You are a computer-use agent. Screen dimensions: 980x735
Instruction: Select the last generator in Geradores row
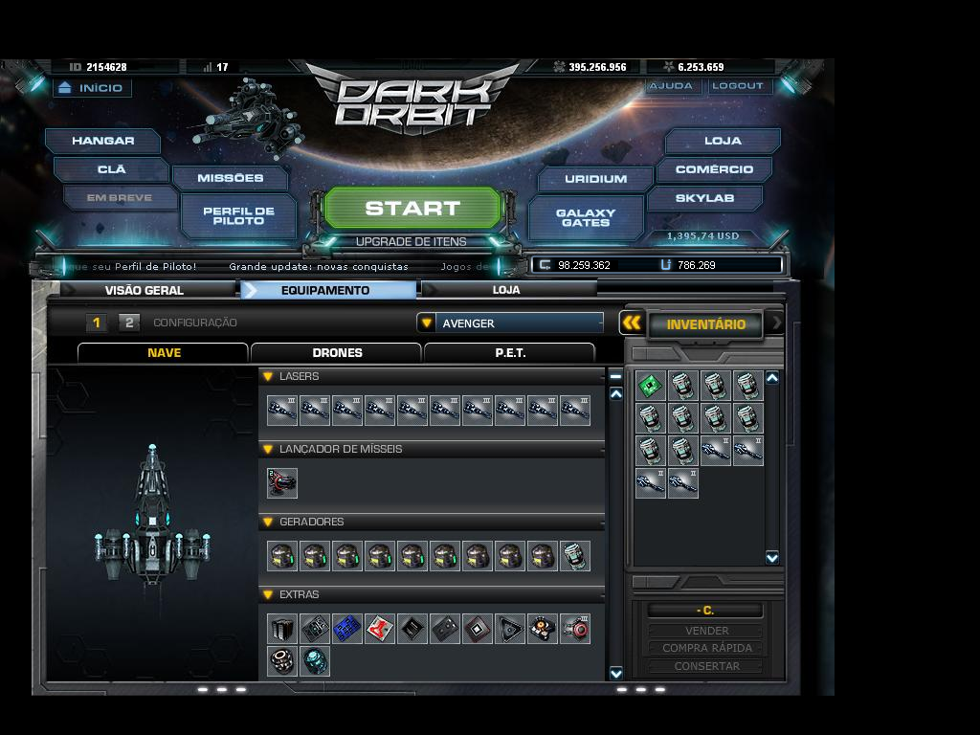tap(575, 555)
